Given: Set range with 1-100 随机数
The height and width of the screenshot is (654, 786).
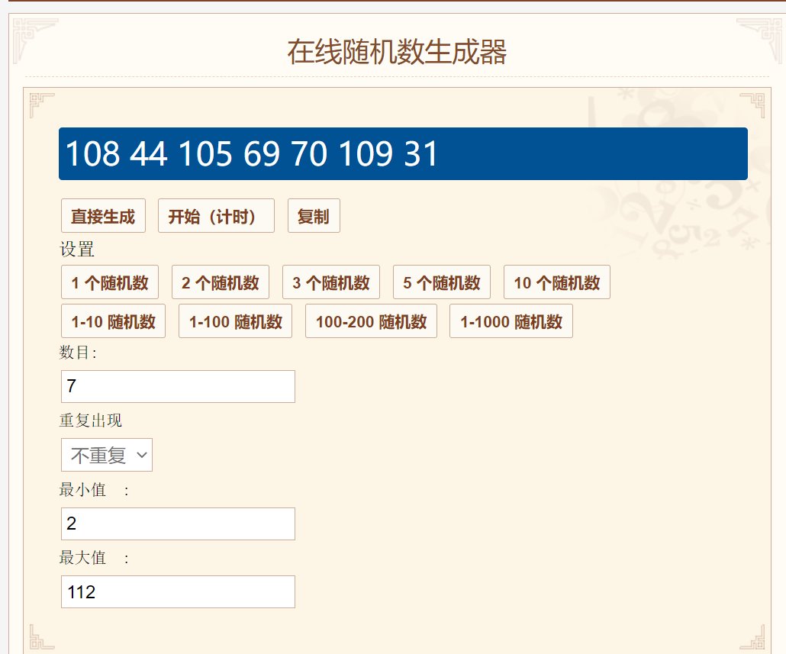Looking at the screenshot, I should pos(236,321).
